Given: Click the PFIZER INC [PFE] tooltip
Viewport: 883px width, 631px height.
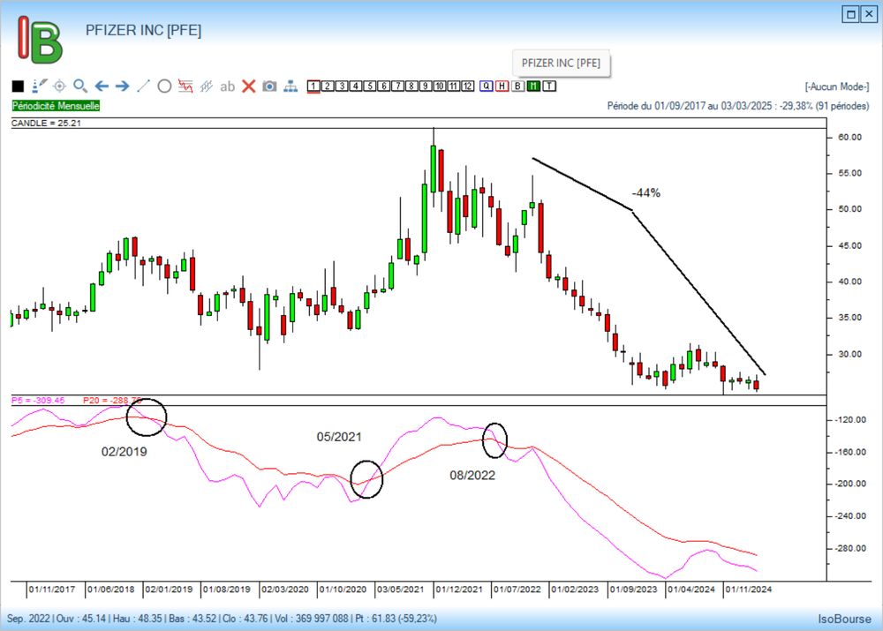Looking at the screenshot, I should pos(562,63).
